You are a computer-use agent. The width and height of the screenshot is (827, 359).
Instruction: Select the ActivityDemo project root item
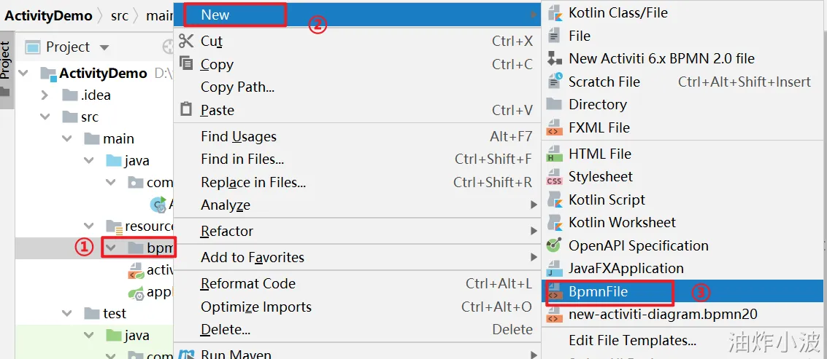103,73
